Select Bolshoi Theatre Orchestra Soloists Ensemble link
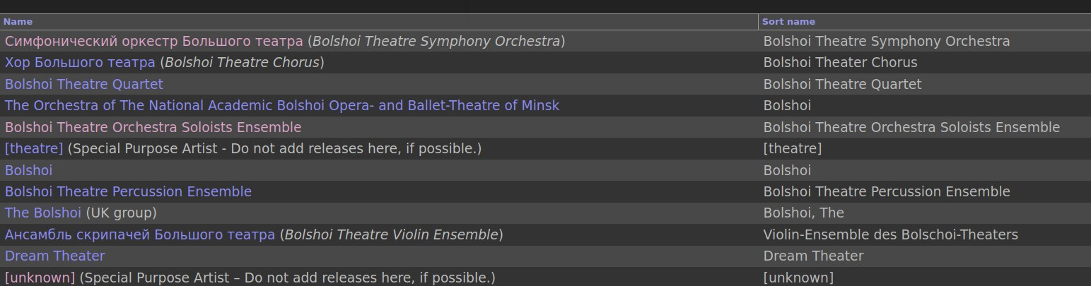 153,127
